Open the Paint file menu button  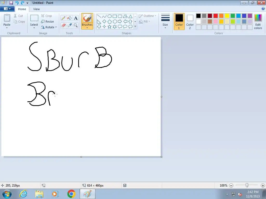(x=7, y=9)
